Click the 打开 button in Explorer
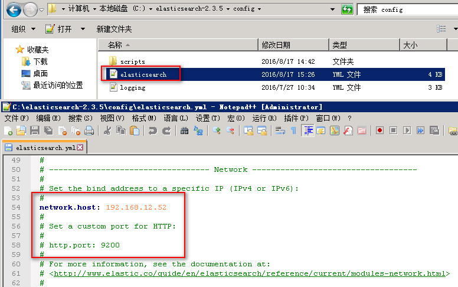The height and width of the screenshot is (287, 458). pyautogui.click(x=58, y=29)
